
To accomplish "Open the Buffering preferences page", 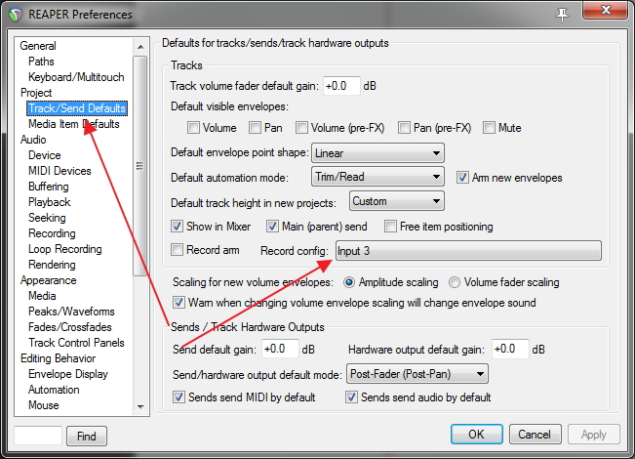I will pyautogui.click(x=48, y=187).
